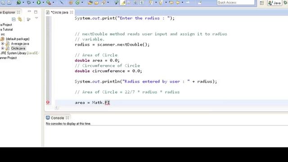The height and width of the screenshot is (162, 288).
Task: Click on the 'radius = scanner.nextDouble();' line
Action: click(x=112, y=45)
